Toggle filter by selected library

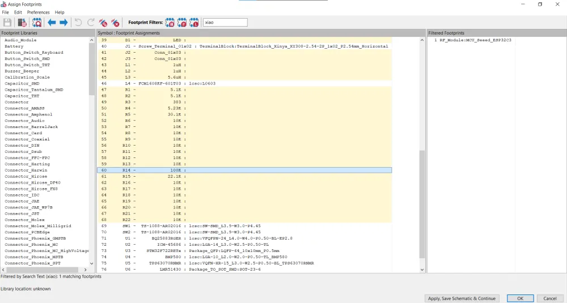(x=194, y=23)
